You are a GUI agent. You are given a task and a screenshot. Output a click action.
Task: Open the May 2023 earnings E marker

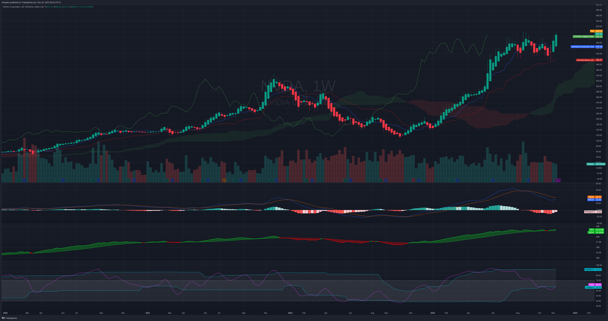tap(487, 180)
